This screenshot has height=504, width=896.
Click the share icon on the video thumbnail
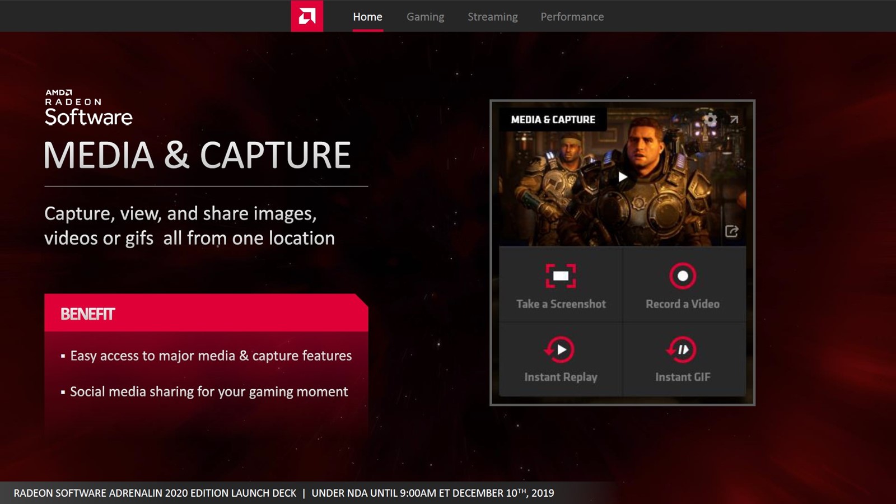(x=732, y=231)
